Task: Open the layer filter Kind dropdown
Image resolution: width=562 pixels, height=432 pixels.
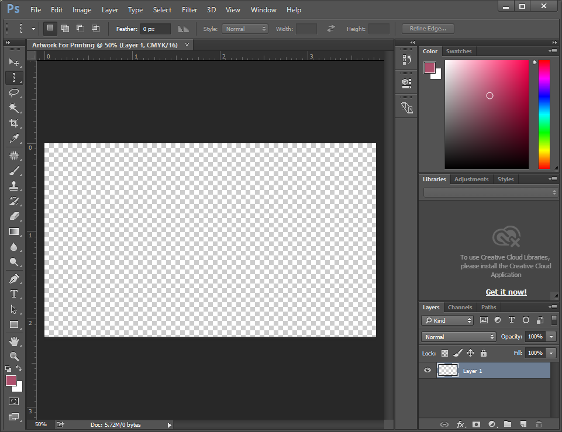Action: pyautogui.click(x=447, y=320)
